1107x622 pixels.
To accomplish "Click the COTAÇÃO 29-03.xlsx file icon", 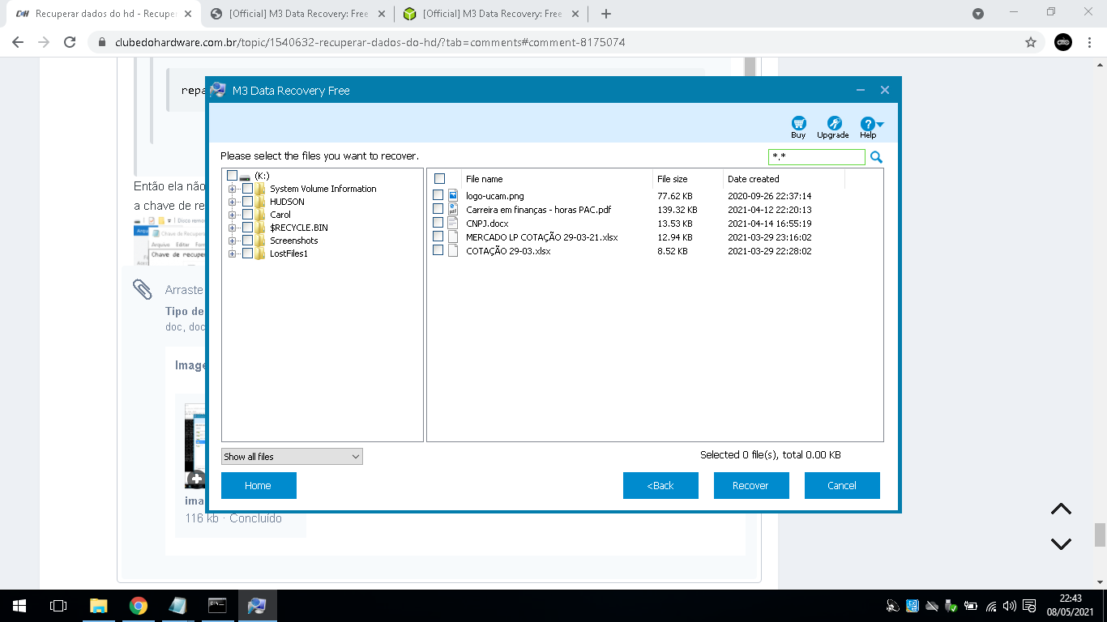I will (453, 250).
